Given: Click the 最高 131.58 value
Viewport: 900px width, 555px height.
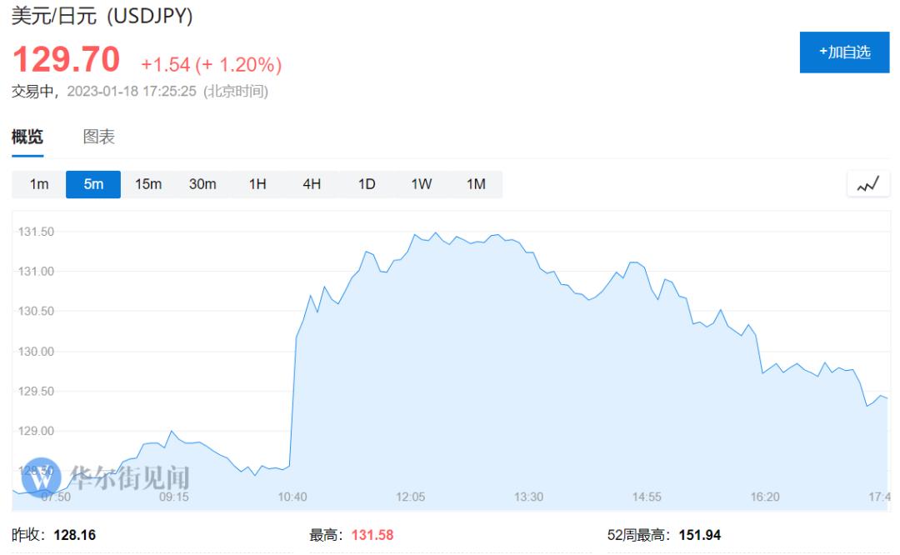Looking at the screenshot, I should coord(372,535).
